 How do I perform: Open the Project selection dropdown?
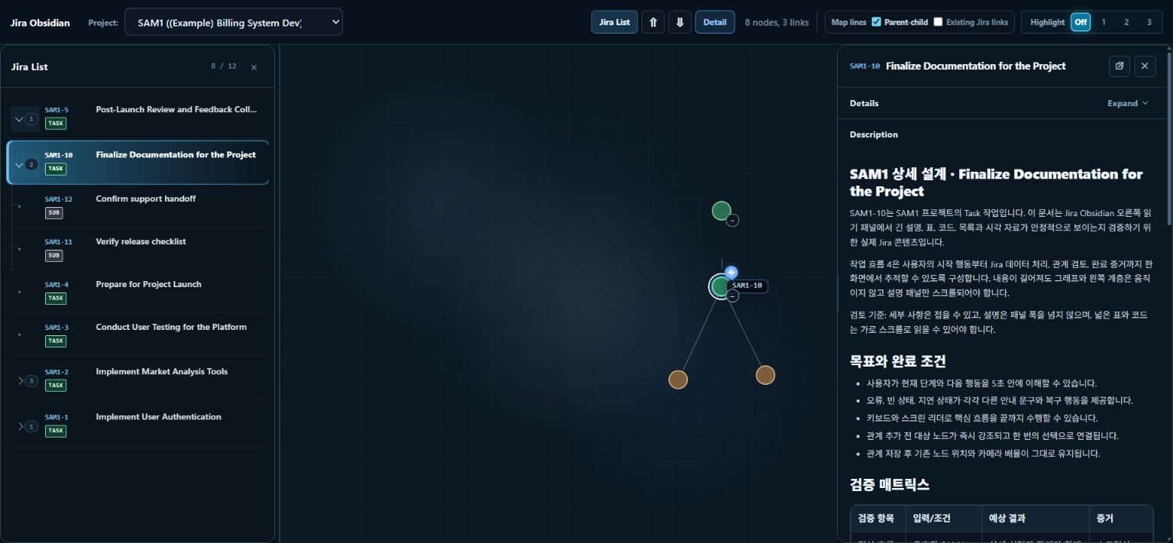234,22
